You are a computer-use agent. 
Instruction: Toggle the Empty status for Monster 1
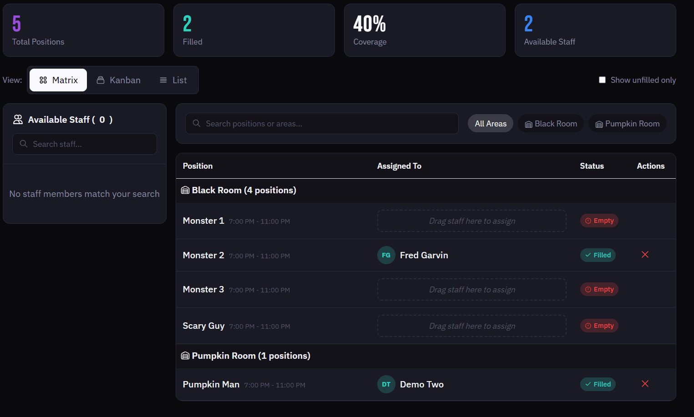tap(599, 221)
